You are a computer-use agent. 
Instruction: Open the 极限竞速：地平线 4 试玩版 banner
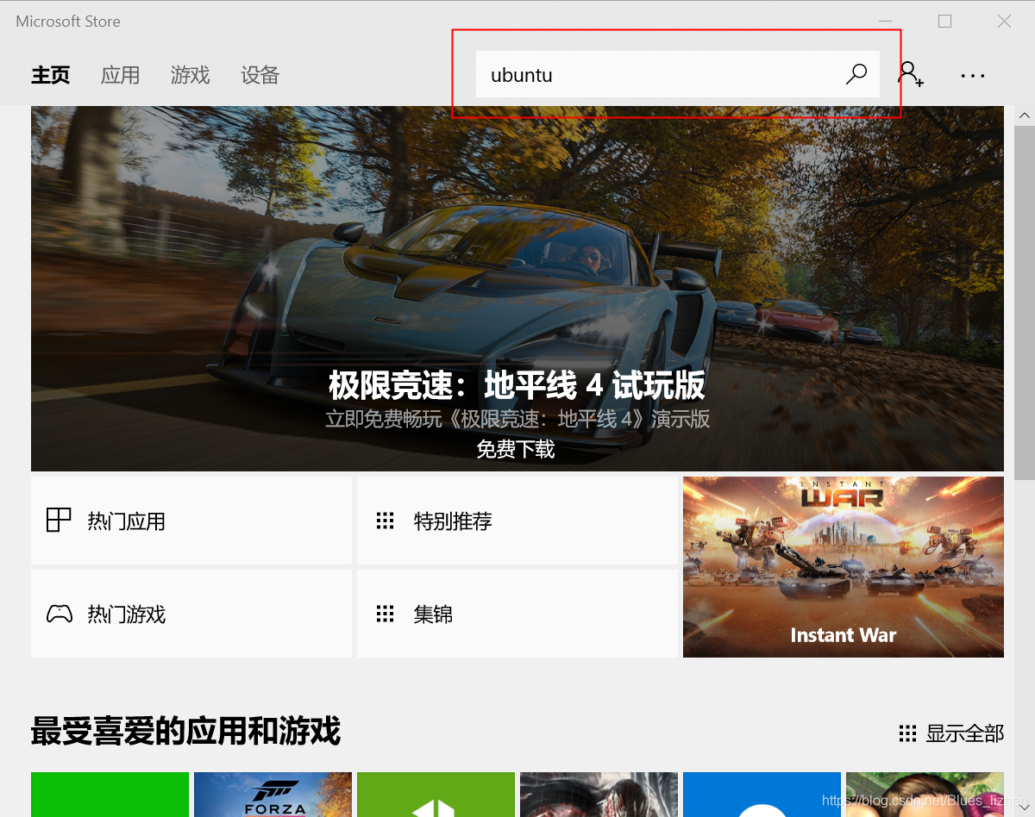[x=517, y=289]
